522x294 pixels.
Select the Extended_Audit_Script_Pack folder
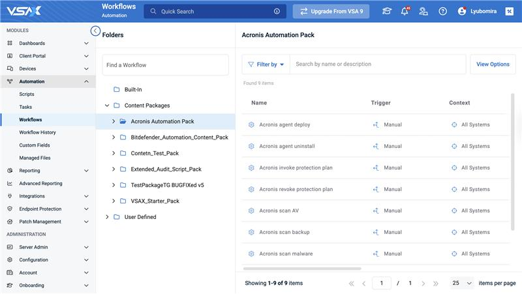coord(166,169)
